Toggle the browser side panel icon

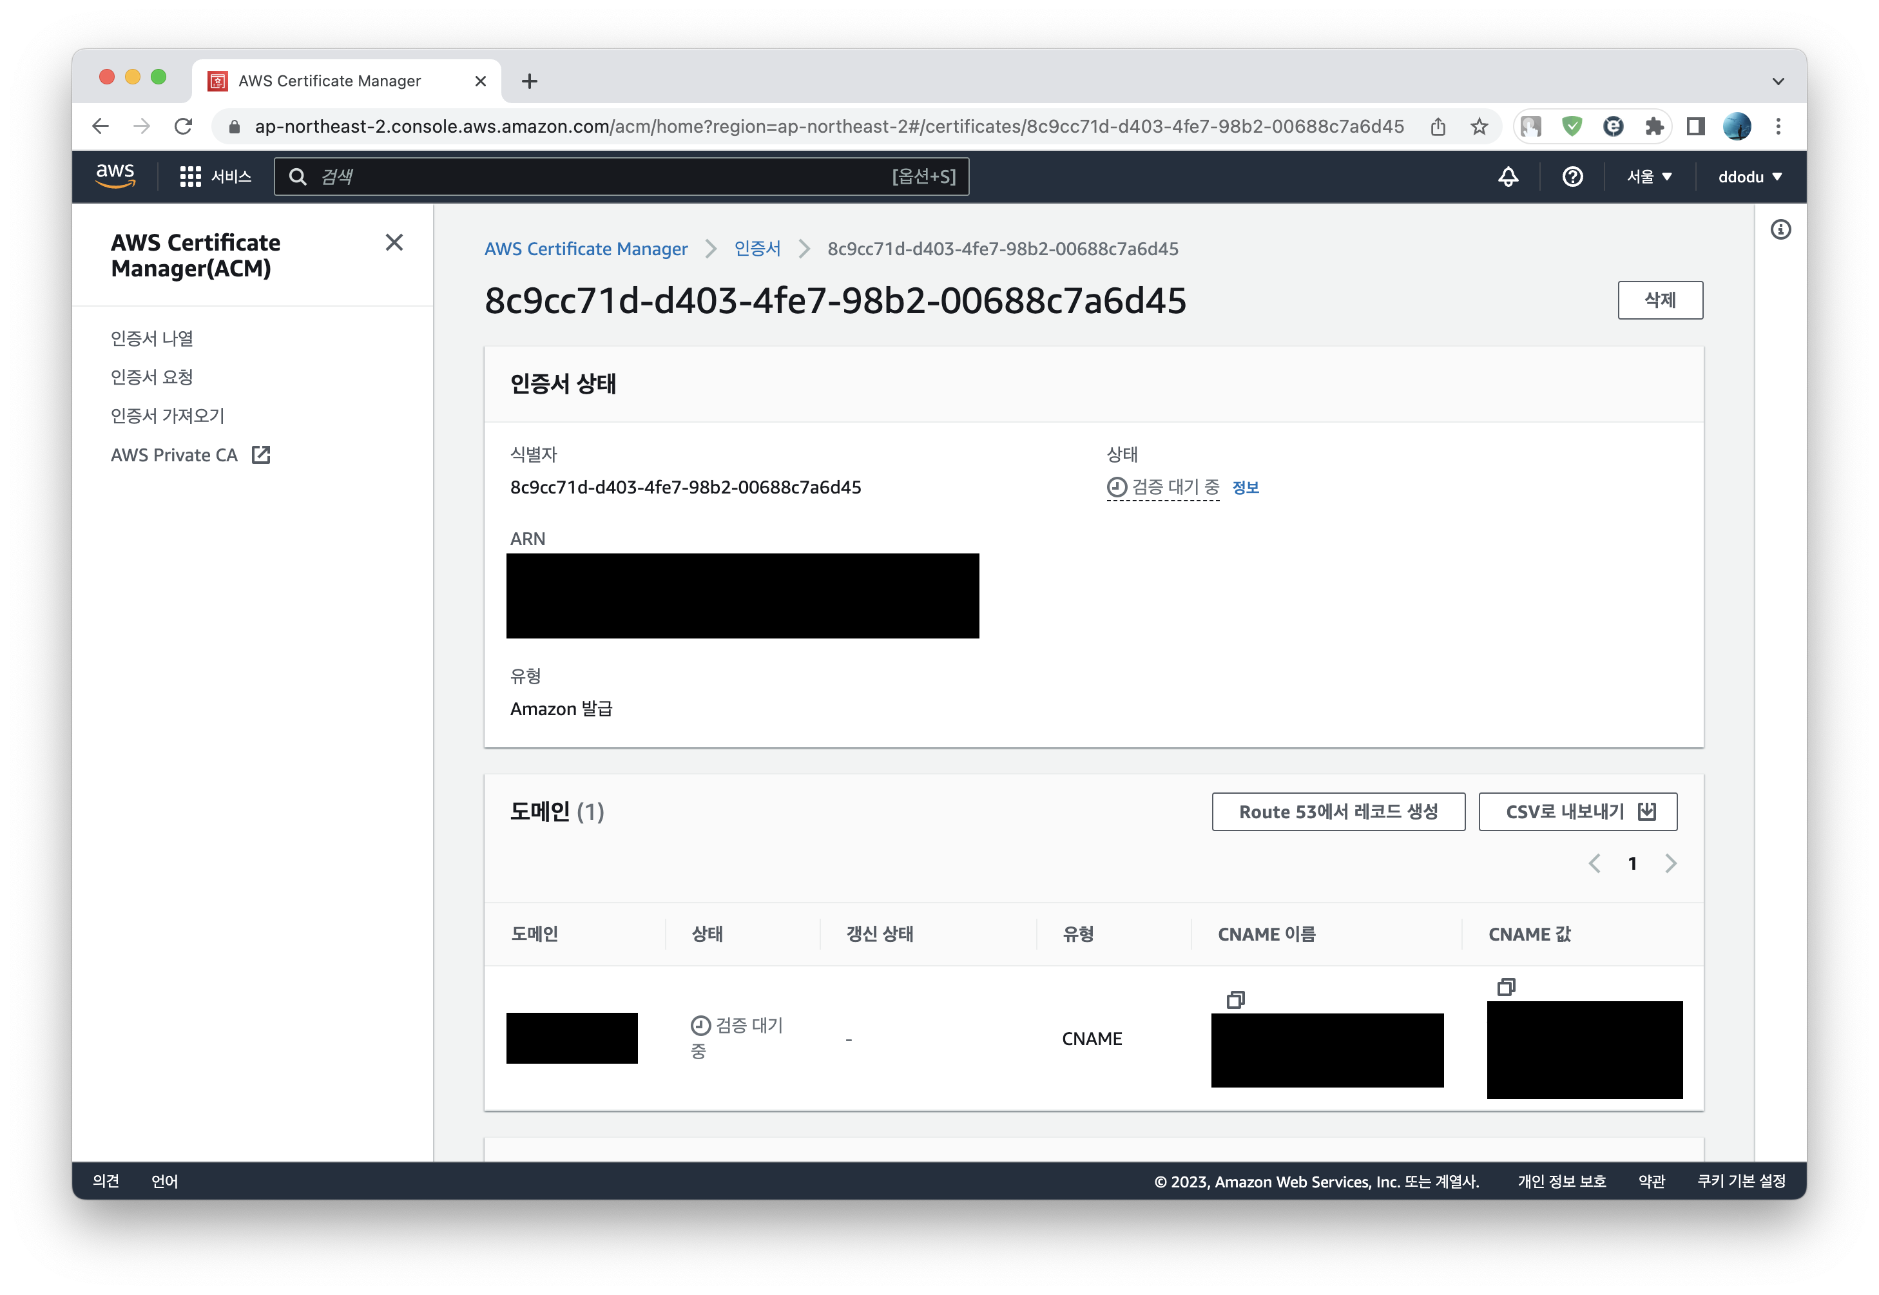pos(1695,126)
